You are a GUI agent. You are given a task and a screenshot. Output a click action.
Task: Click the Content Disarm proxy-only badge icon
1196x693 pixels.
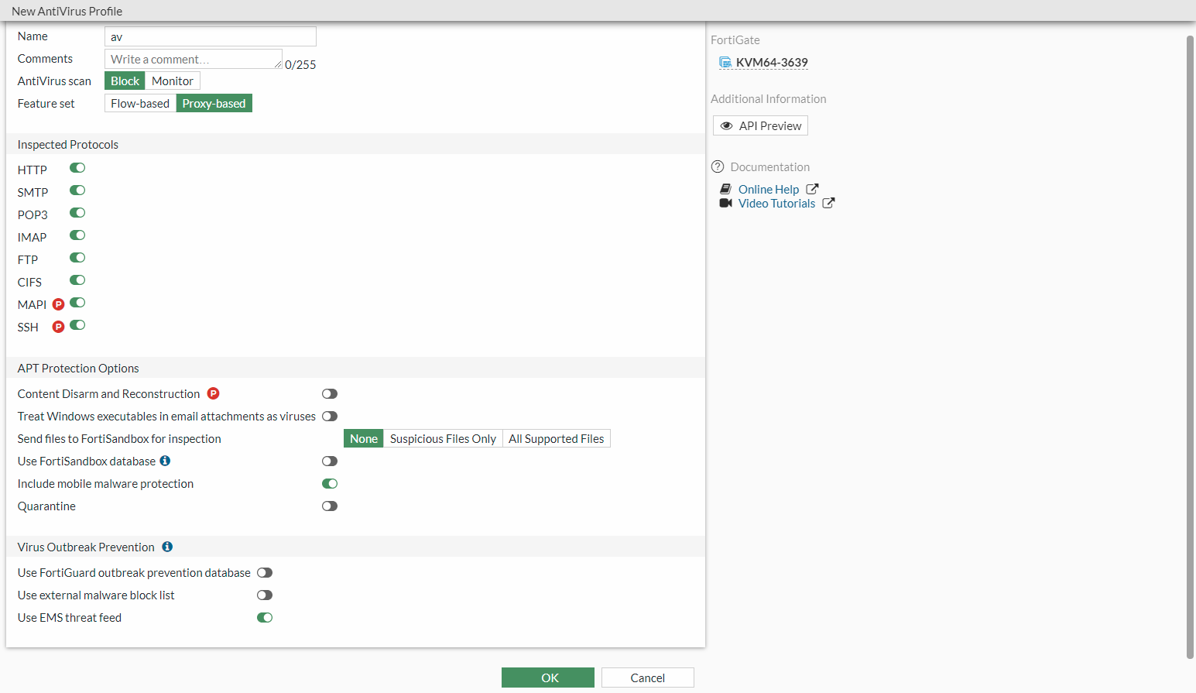pos(214,393)
